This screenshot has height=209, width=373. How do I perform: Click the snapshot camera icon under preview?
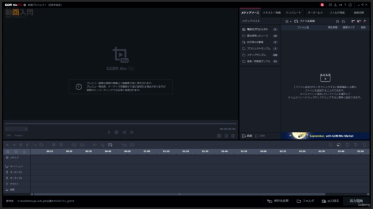point(219,136)
